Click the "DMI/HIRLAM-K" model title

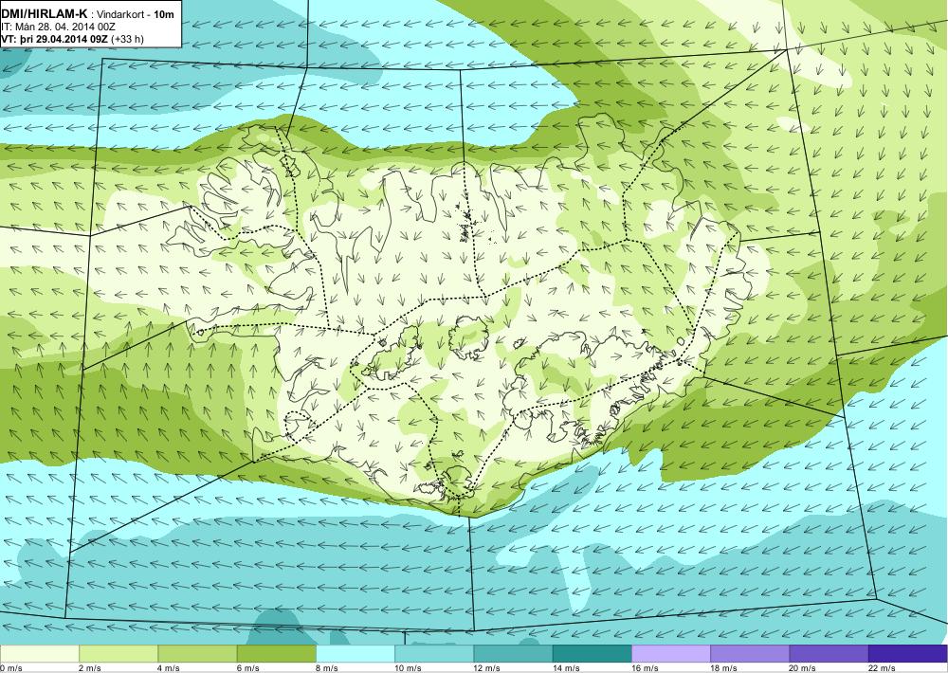[x=43, y=14]
